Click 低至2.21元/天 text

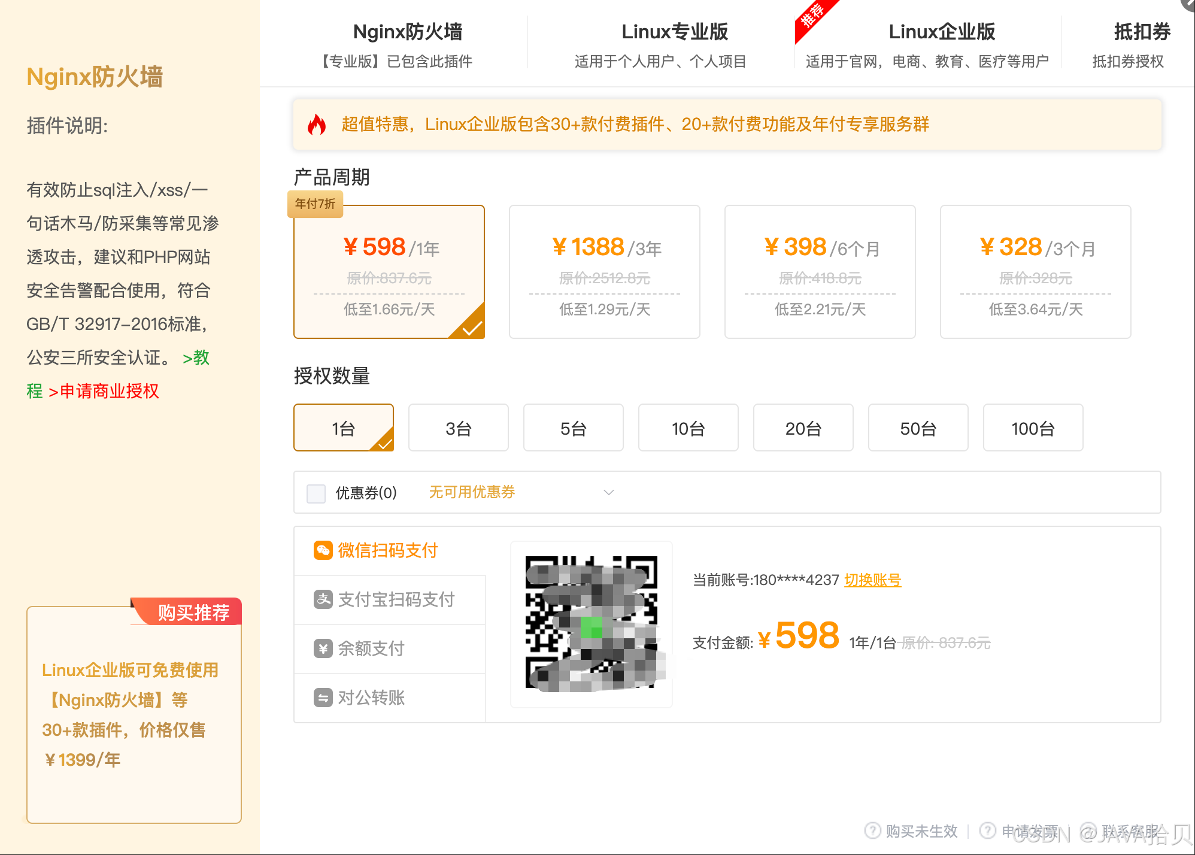820,310
